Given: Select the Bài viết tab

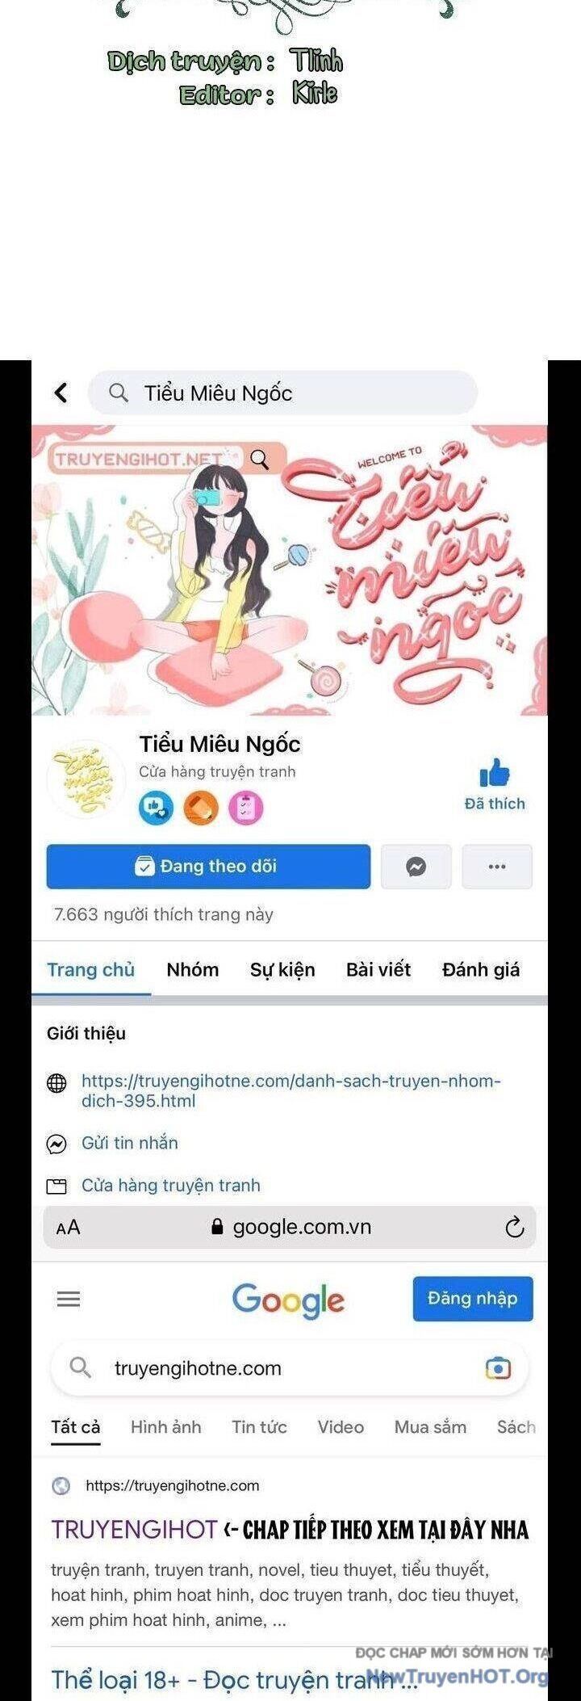Looking at the screenshot, I should pos(378,969).
